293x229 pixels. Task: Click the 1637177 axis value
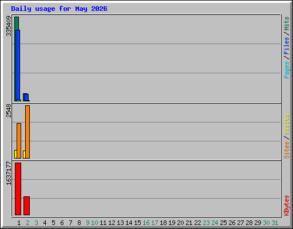point(9,173)
